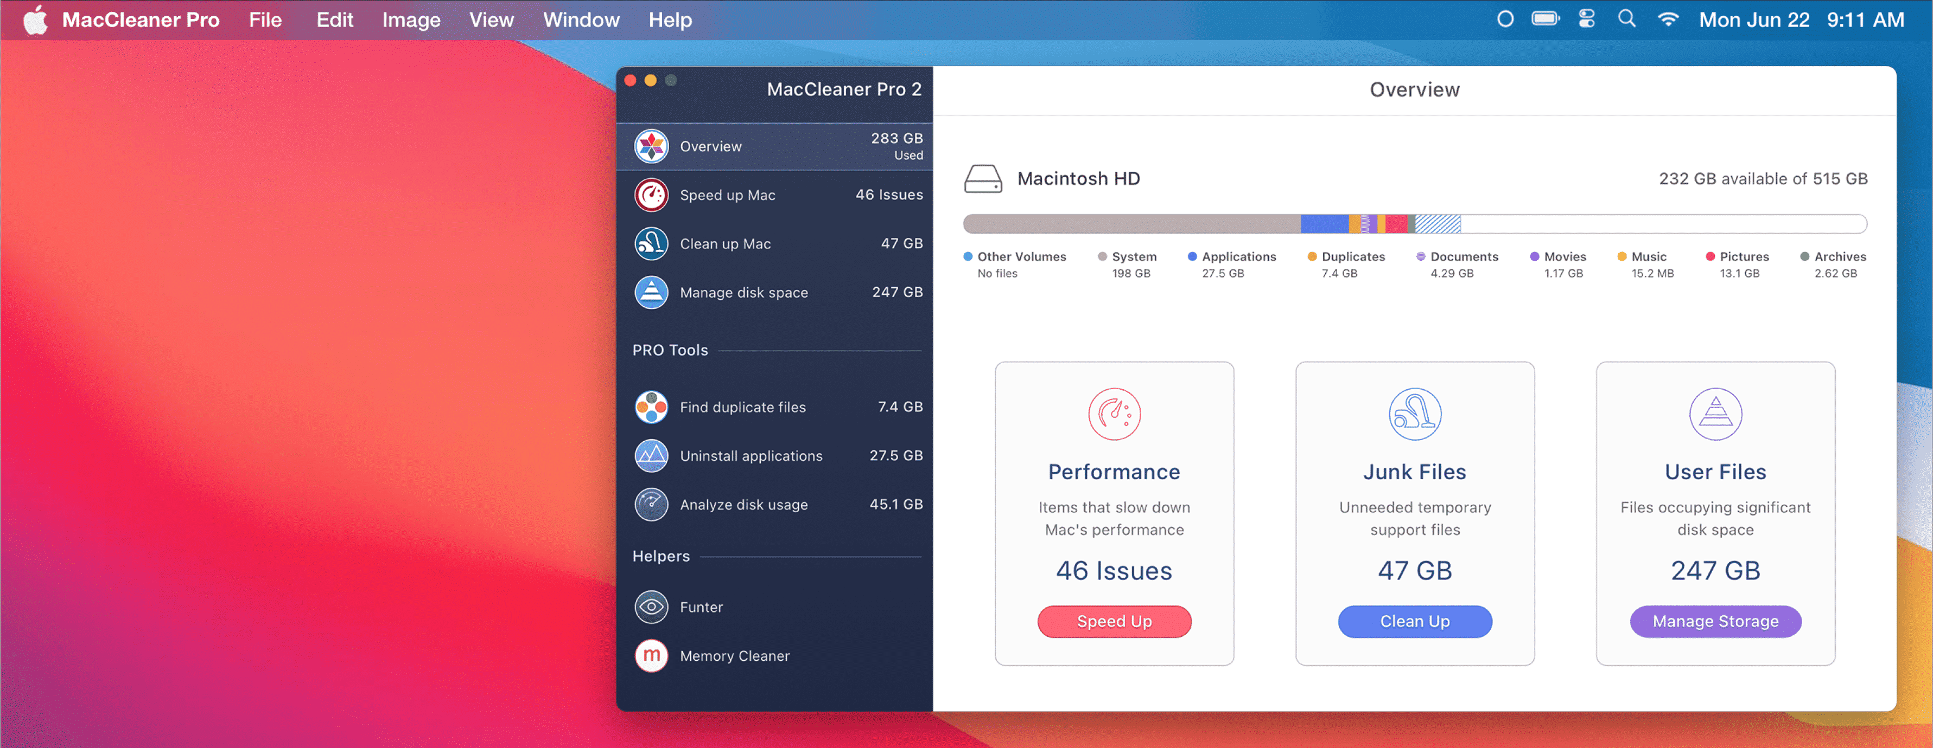Click the Helpers section header
Image resolution: width=1933 pixels, height=748 pixels.
coord(661,556)
